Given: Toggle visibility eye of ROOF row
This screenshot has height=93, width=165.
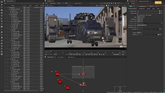Looking at the screenshot, I should 26,82.
